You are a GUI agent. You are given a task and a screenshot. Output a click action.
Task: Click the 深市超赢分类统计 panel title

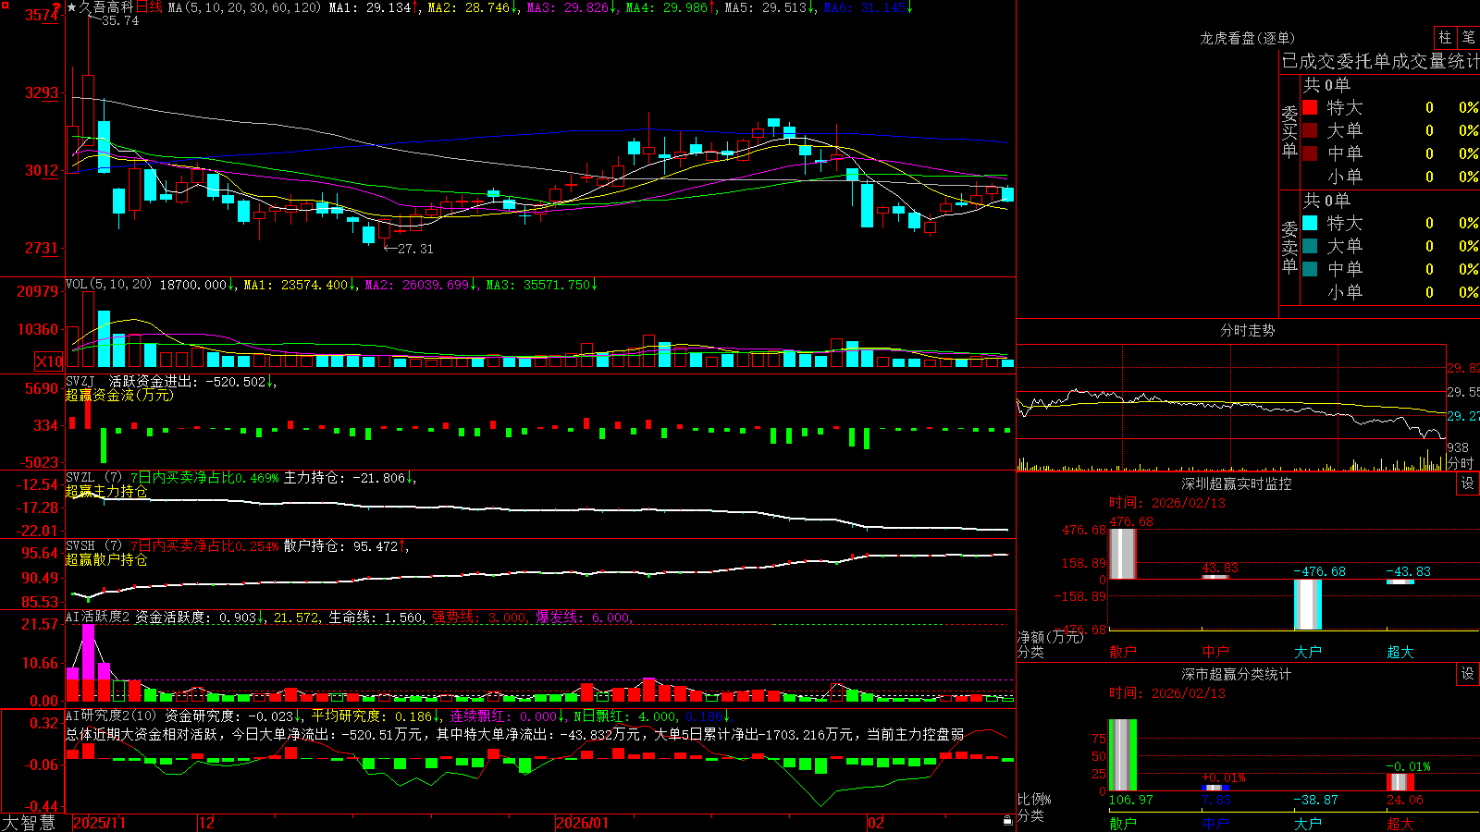coord(1236,674)
